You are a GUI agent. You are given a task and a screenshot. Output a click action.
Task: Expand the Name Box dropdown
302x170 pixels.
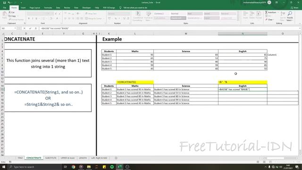15,28
